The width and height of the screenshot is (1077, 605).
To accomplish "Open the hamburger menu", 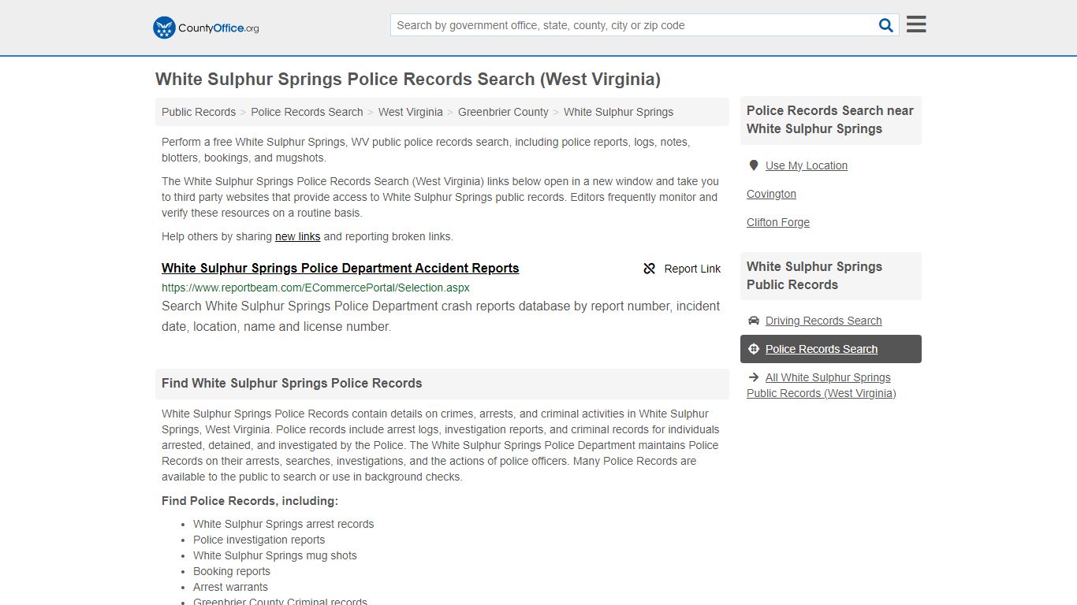I will coord(916,24).
